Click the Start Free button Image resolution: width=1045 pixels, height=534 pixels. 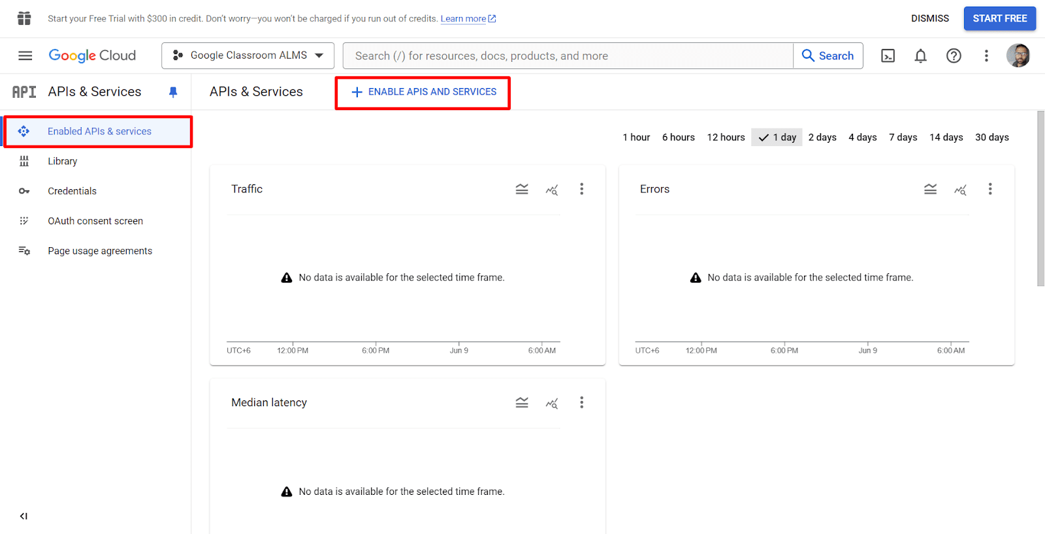(999, 18)
